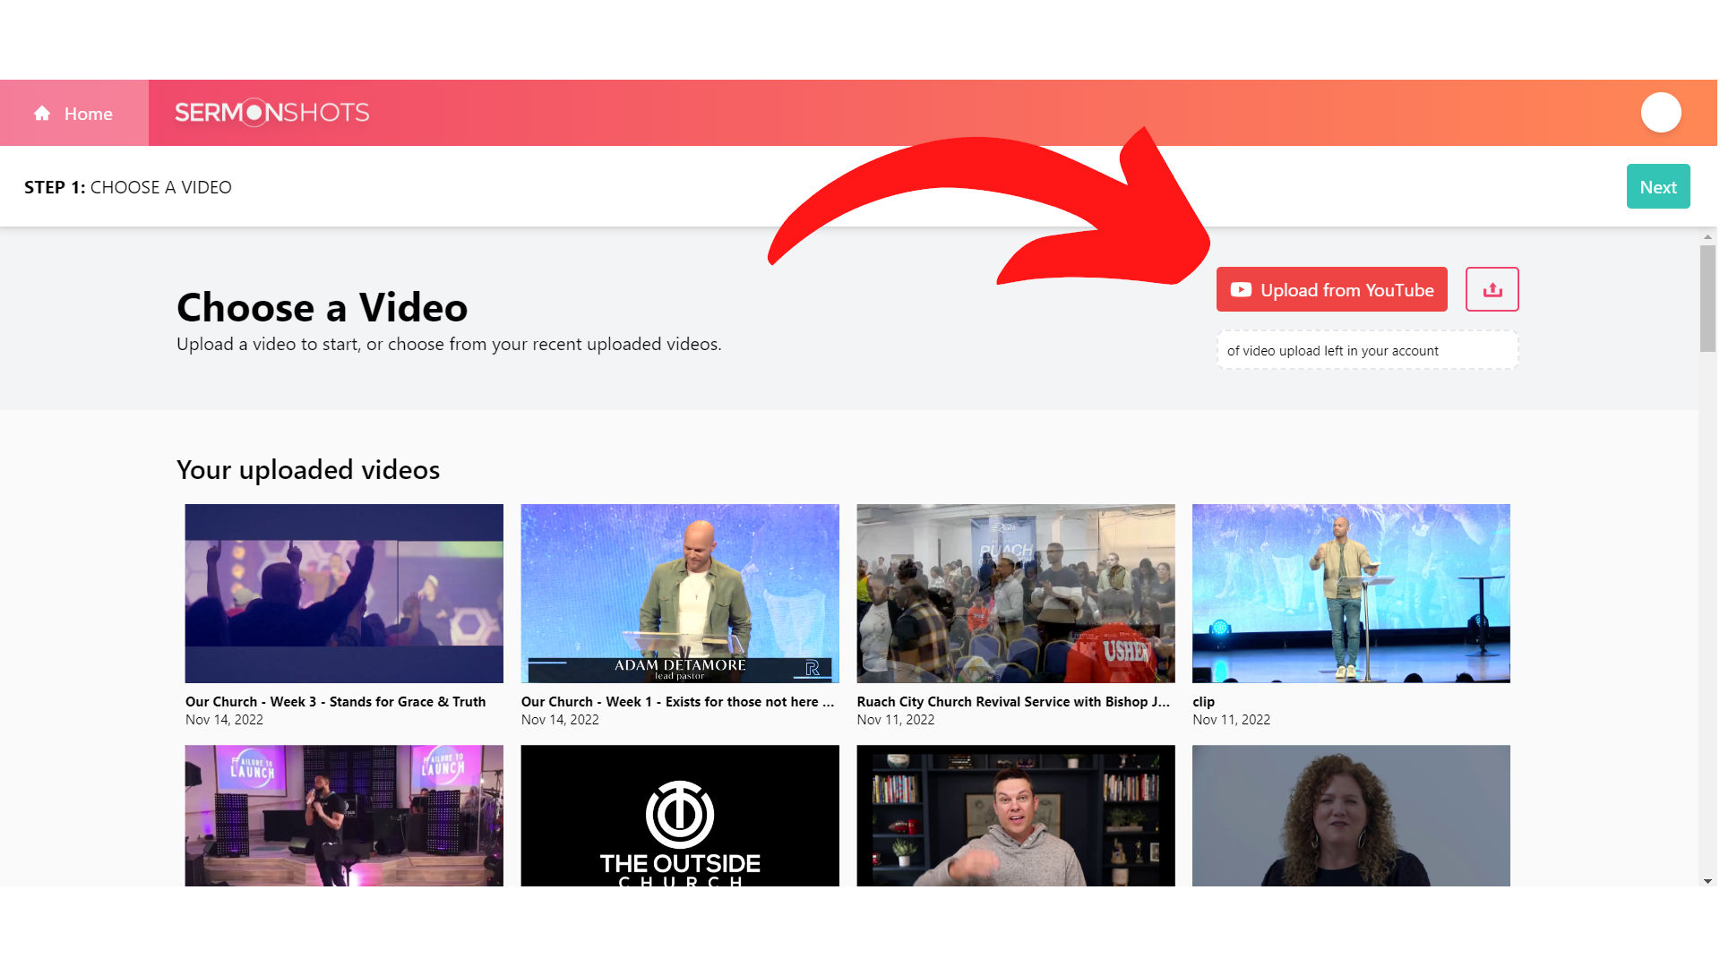The height and width of the screenshot is (967, 1720).
Task: Click the YouTube icon inside the upload button
Action: pos(1241,289)
